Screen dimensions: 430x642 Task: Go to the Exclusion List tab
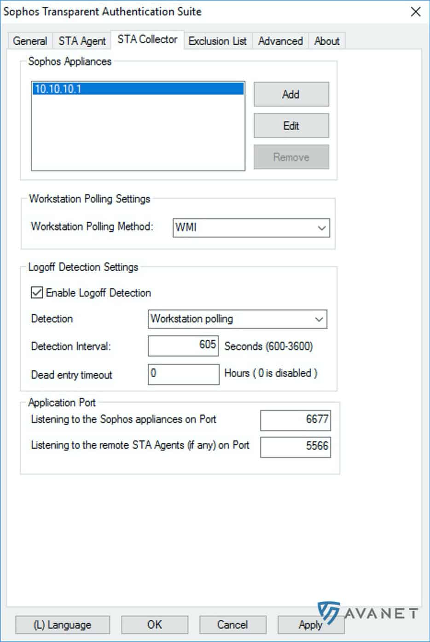point(218,41)
